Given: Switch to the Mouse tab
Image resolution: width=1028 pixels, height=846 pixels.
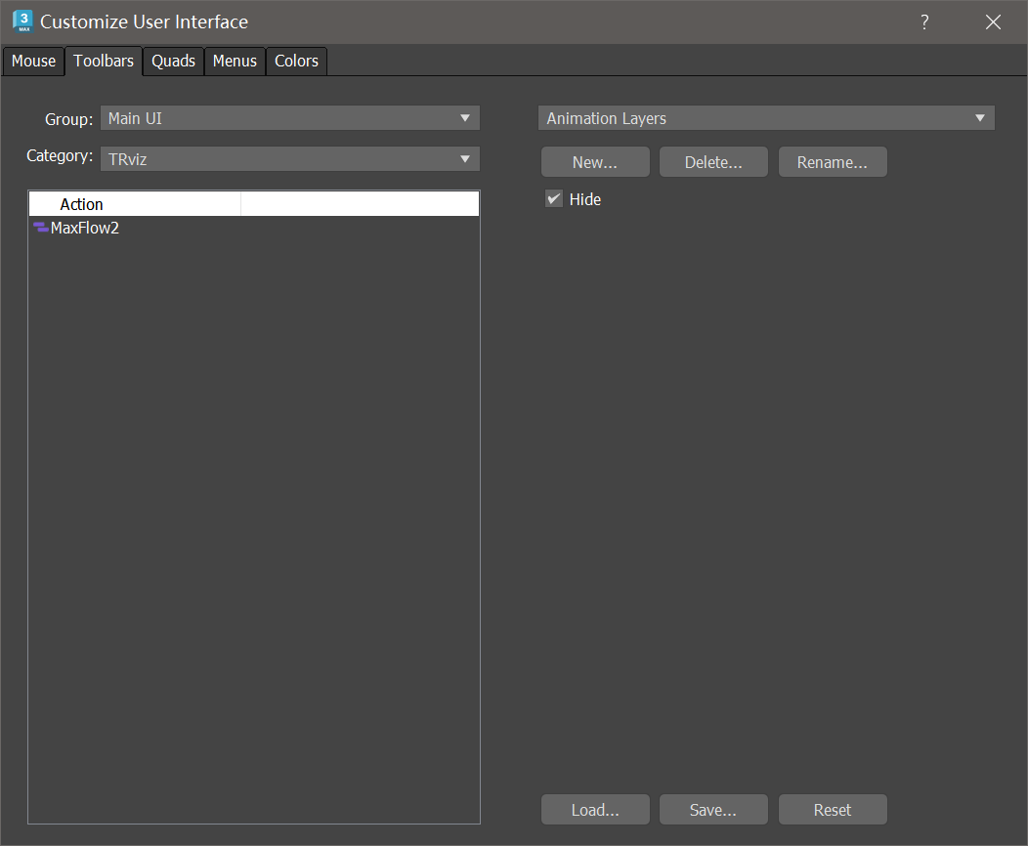Looking at the screenshot, I should pyautogui.click(x=33, y=61).
